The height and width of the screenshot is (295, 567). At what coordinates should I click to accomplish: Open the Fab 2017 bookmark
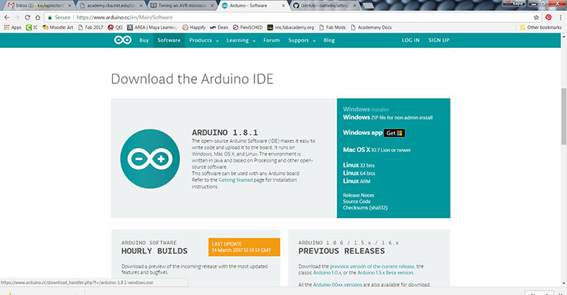91,27
